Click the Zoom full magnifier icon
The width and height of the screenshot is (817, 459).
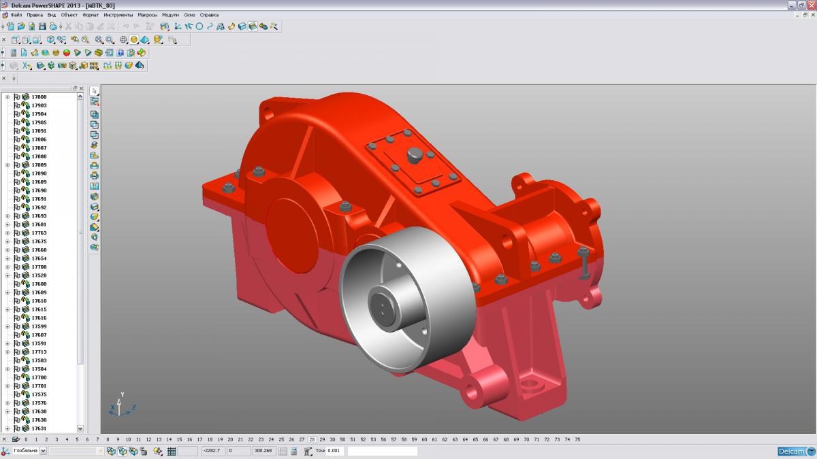point(98,39)
